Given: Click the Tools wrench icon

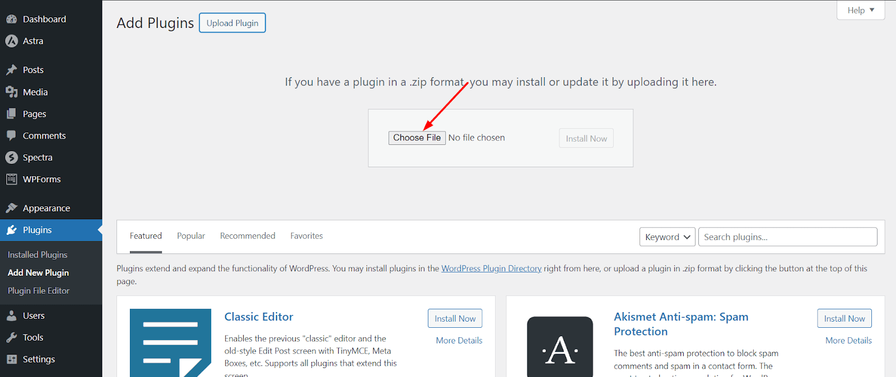Looking at the screenshot, I should coord(11,337).
